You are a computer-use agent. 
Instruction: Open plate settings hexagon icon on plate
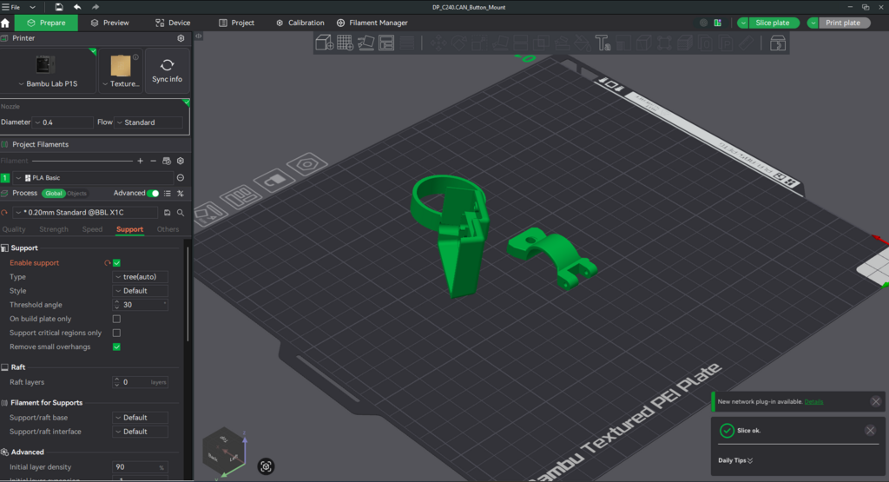click(307, 164)
